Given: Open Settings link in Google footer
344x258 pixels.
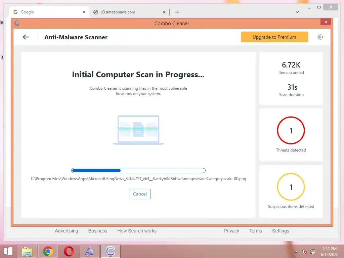Looking at the screenshot, I should [281, 231].
